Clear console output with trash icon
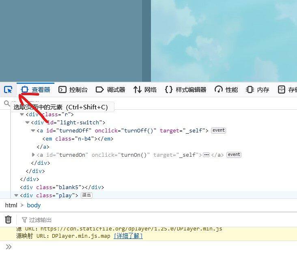This screenshot has height=262, width=297. point(8,219)
